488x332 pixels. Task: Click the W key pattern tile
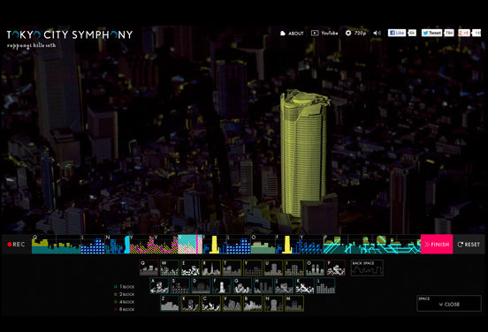(170, 268)
